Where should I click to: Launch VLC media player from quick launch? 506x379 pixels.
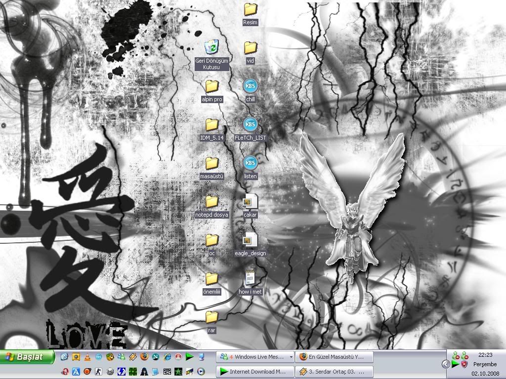pos(87,357)
